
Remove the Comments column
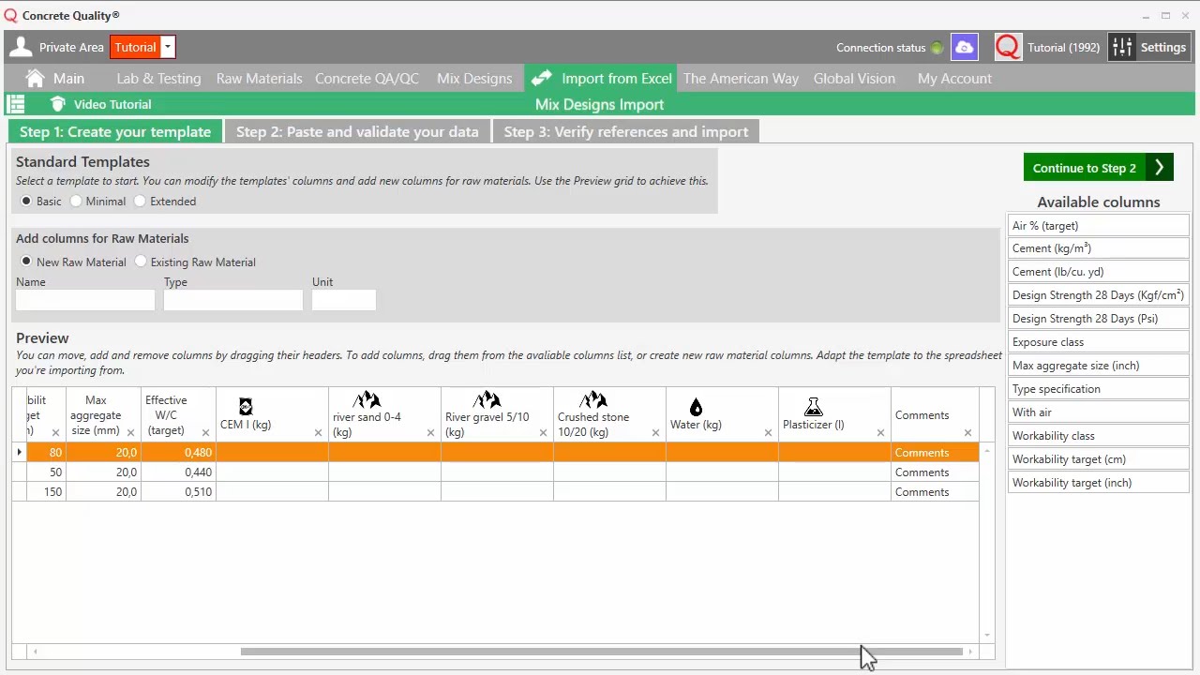coord(967,432)
